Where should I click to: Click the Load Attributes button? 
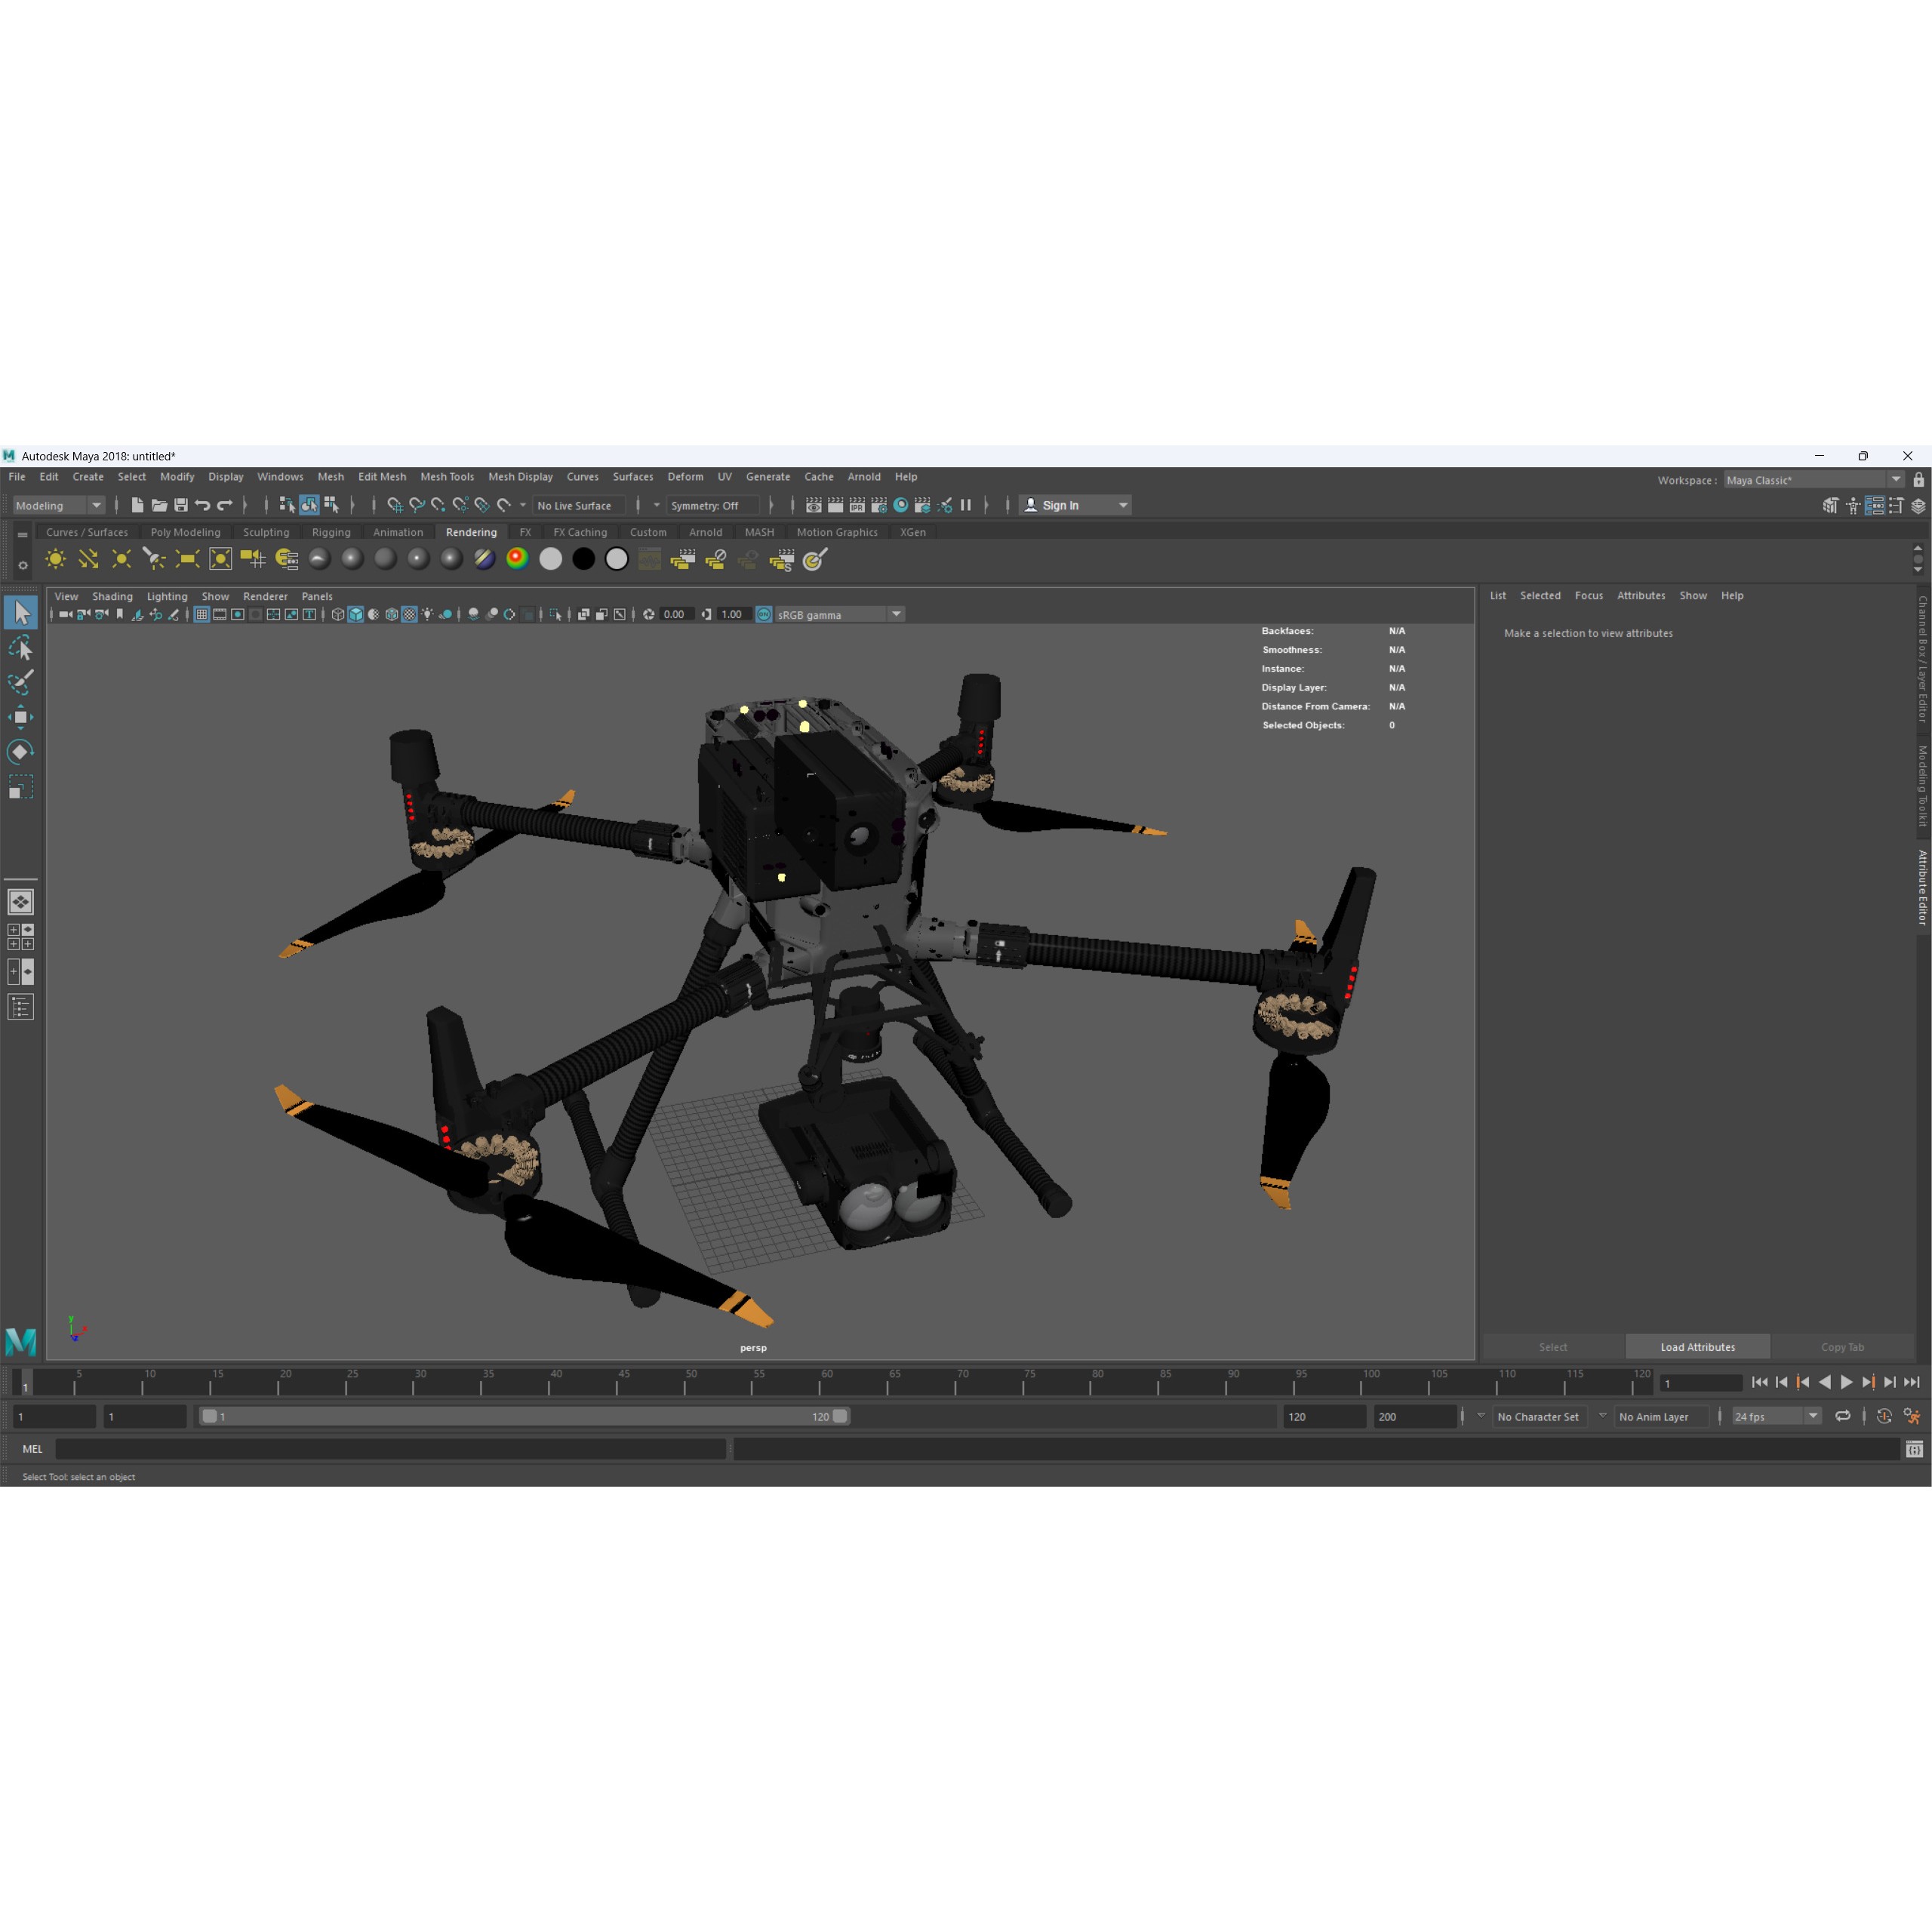coord(1697,1347)
